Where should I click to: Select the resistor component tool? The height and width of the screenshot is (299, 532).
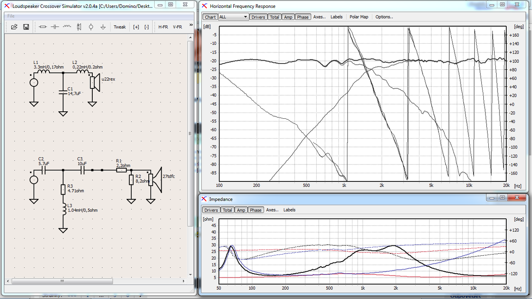(x=43, y=27)
